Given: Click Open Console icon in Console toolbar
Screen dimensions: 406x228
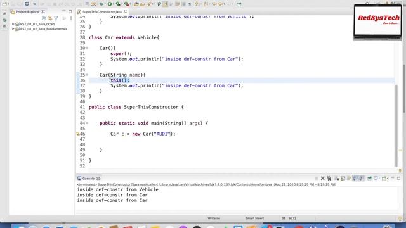Looking at the screenshot, I should coord(384,178).
